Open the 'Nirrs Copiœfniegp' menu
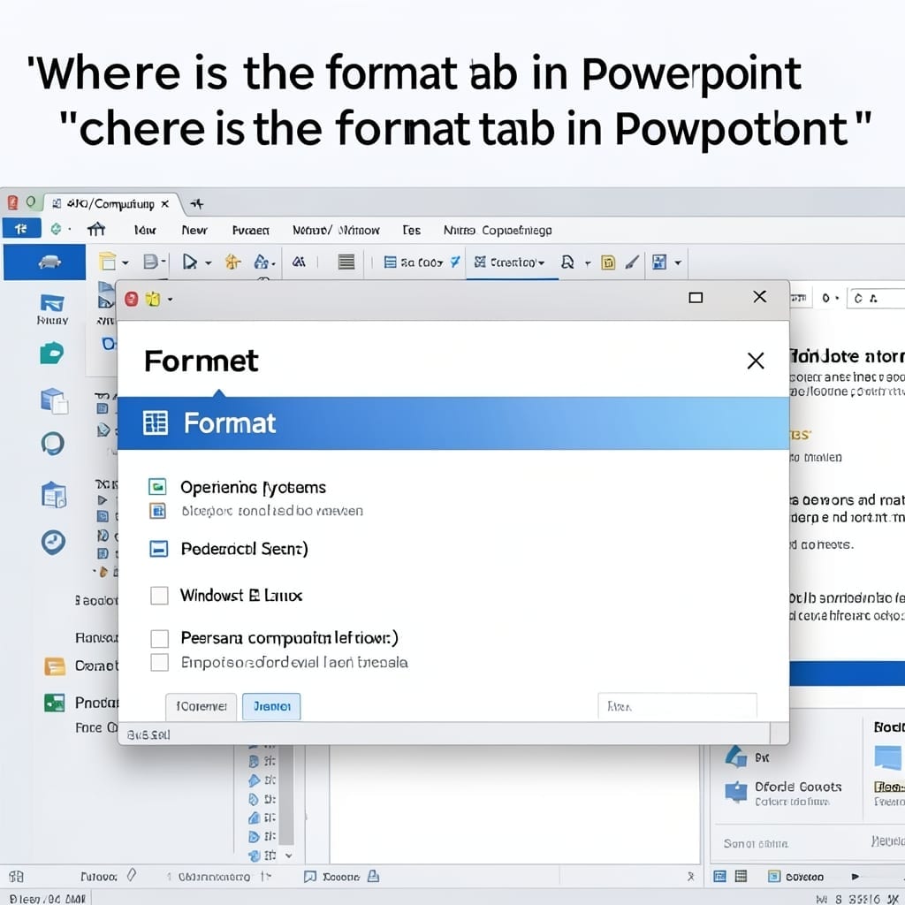Screen dimensions: 905x905 click(498, 231)
